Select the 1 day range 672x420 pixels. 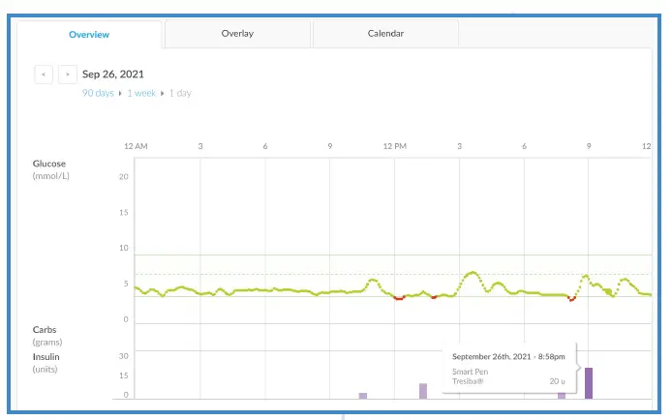pos(180,93)
